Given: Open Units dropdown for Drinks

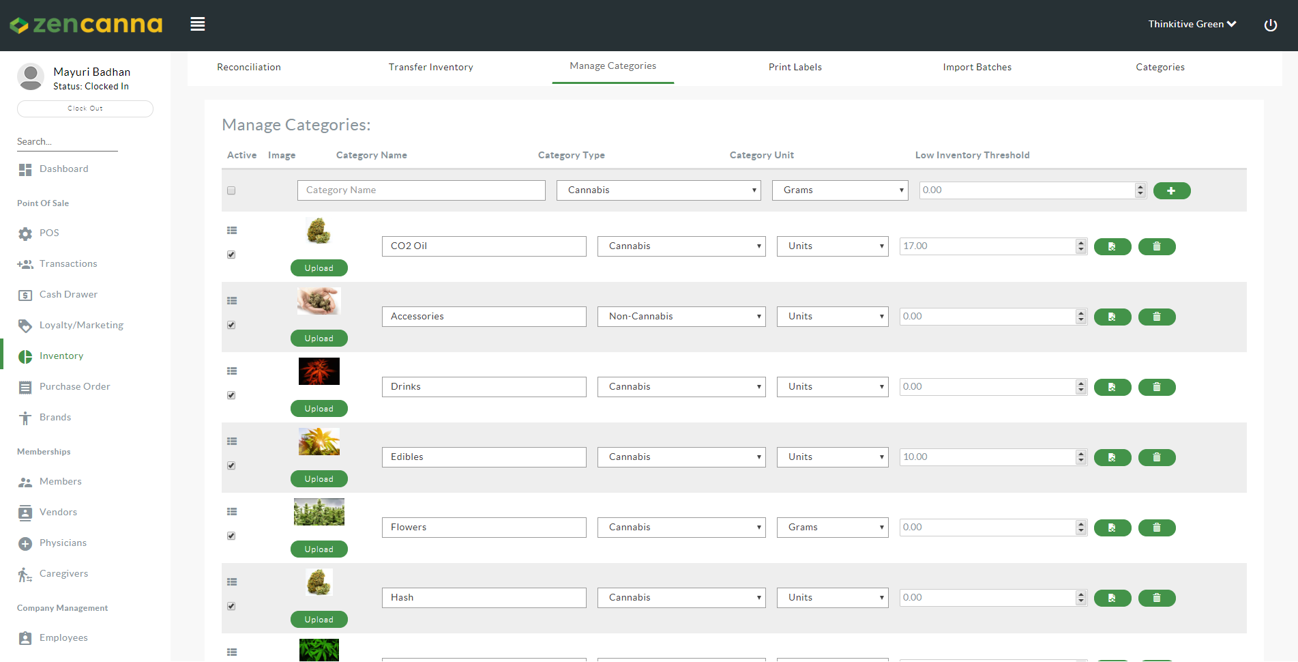Looking at the screenshot, I should (x=833, y=387).
